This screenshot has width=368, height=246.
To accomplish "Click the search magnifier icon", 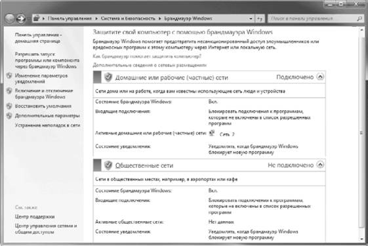I will point(359,18).
